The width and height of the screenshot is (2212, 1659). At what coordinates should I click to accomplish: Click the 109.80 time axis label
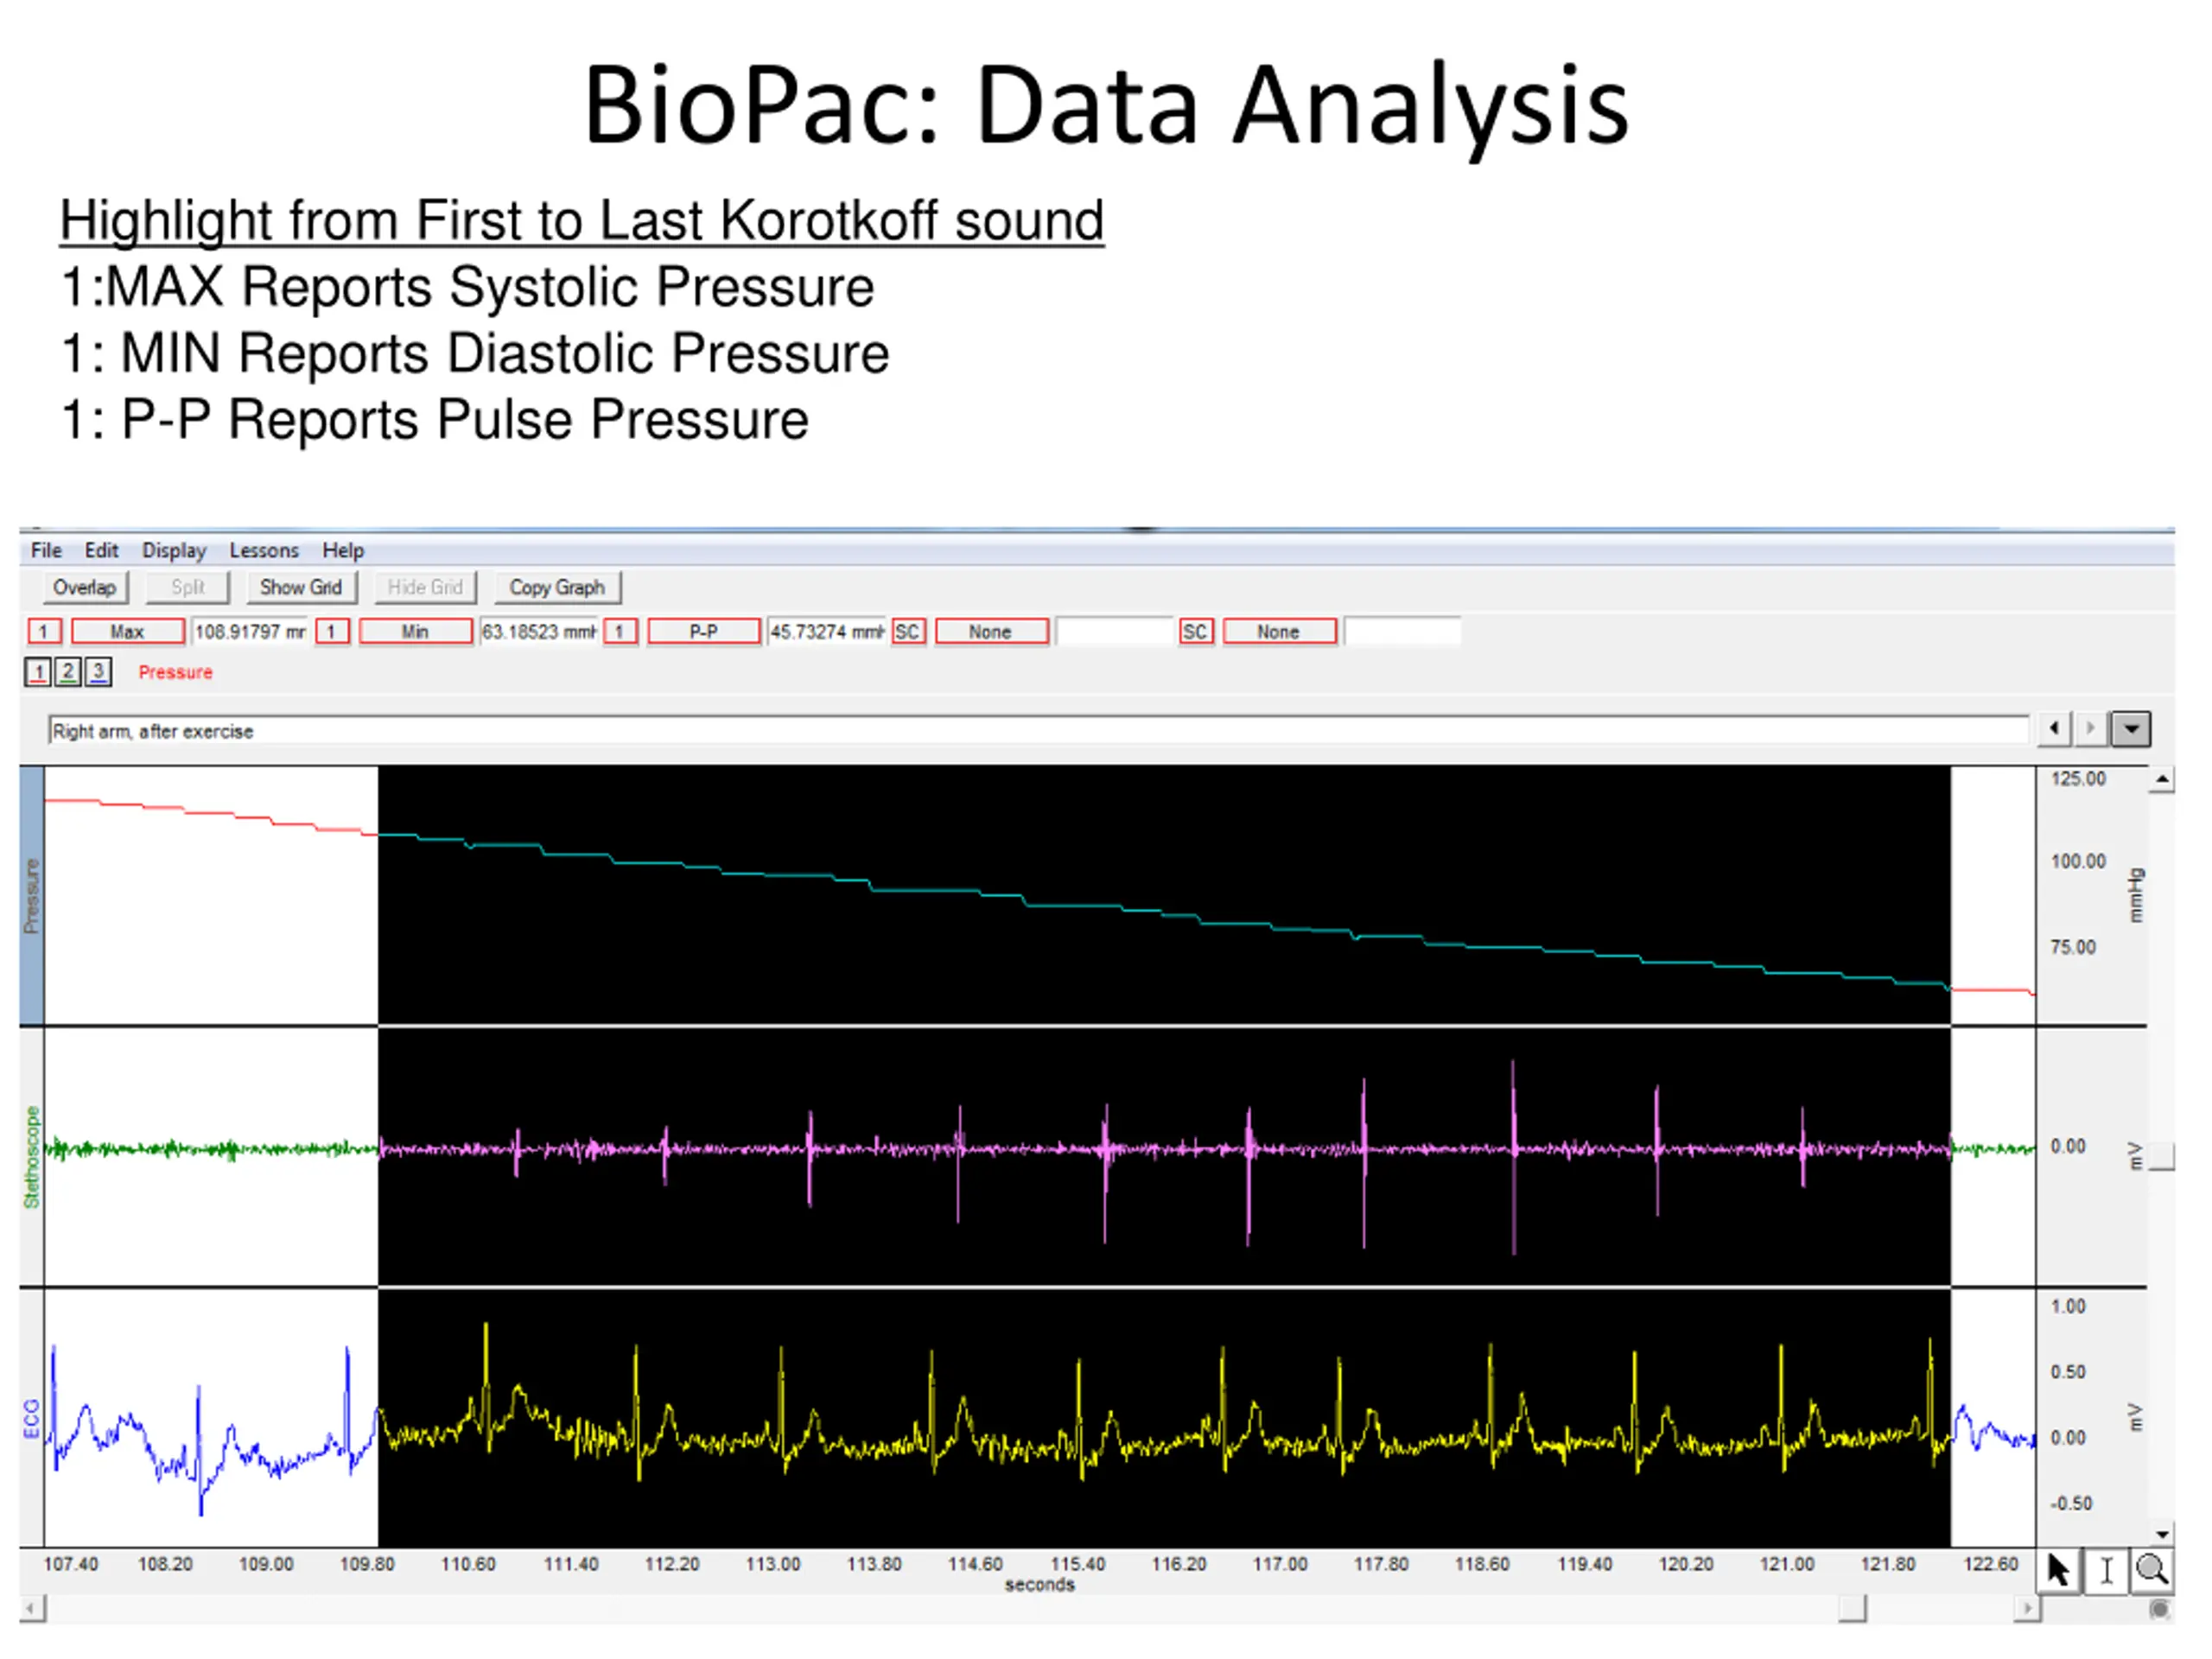coord(367,1564)
